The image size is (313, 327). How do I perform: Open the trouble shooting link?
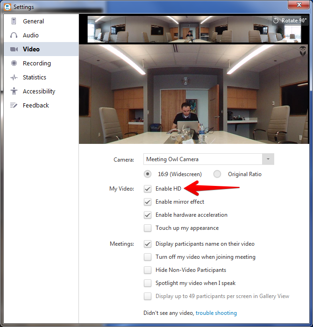pyautogui.click(x=216, y=313)
